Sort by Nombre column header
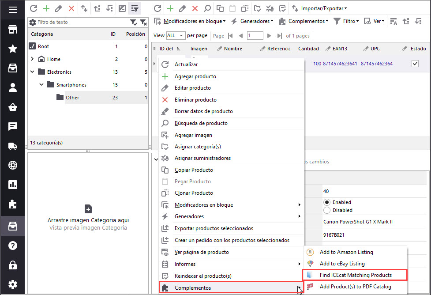 click(x=233, y=49)
